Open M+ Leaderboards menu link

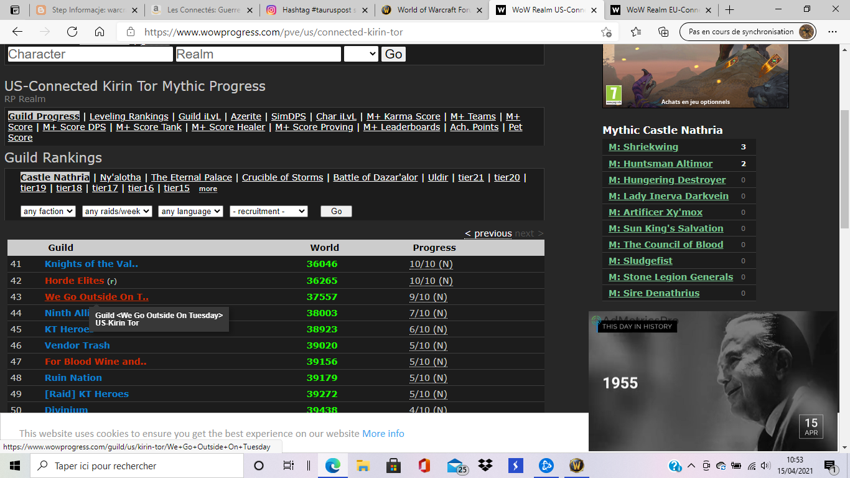(401, 127)
